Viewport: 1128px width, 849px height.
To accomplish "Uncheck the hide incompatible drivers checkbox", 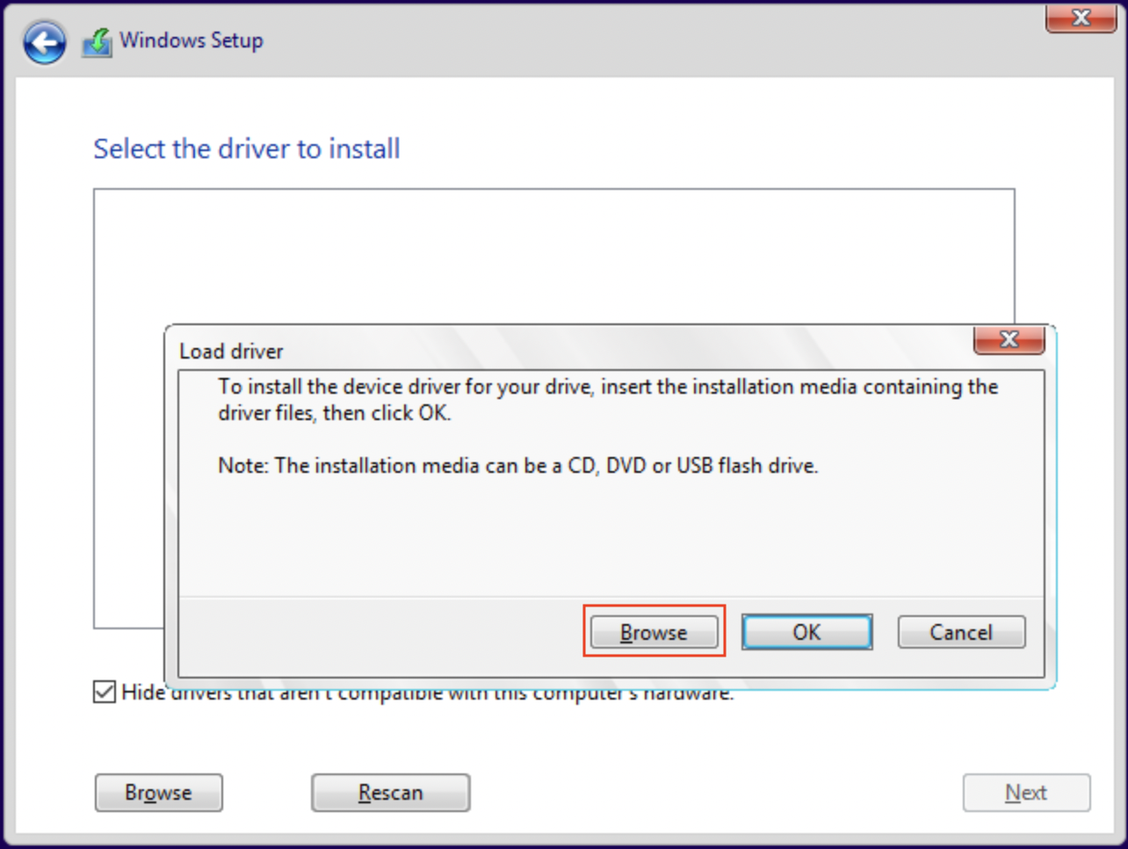I will click(105, 692).
